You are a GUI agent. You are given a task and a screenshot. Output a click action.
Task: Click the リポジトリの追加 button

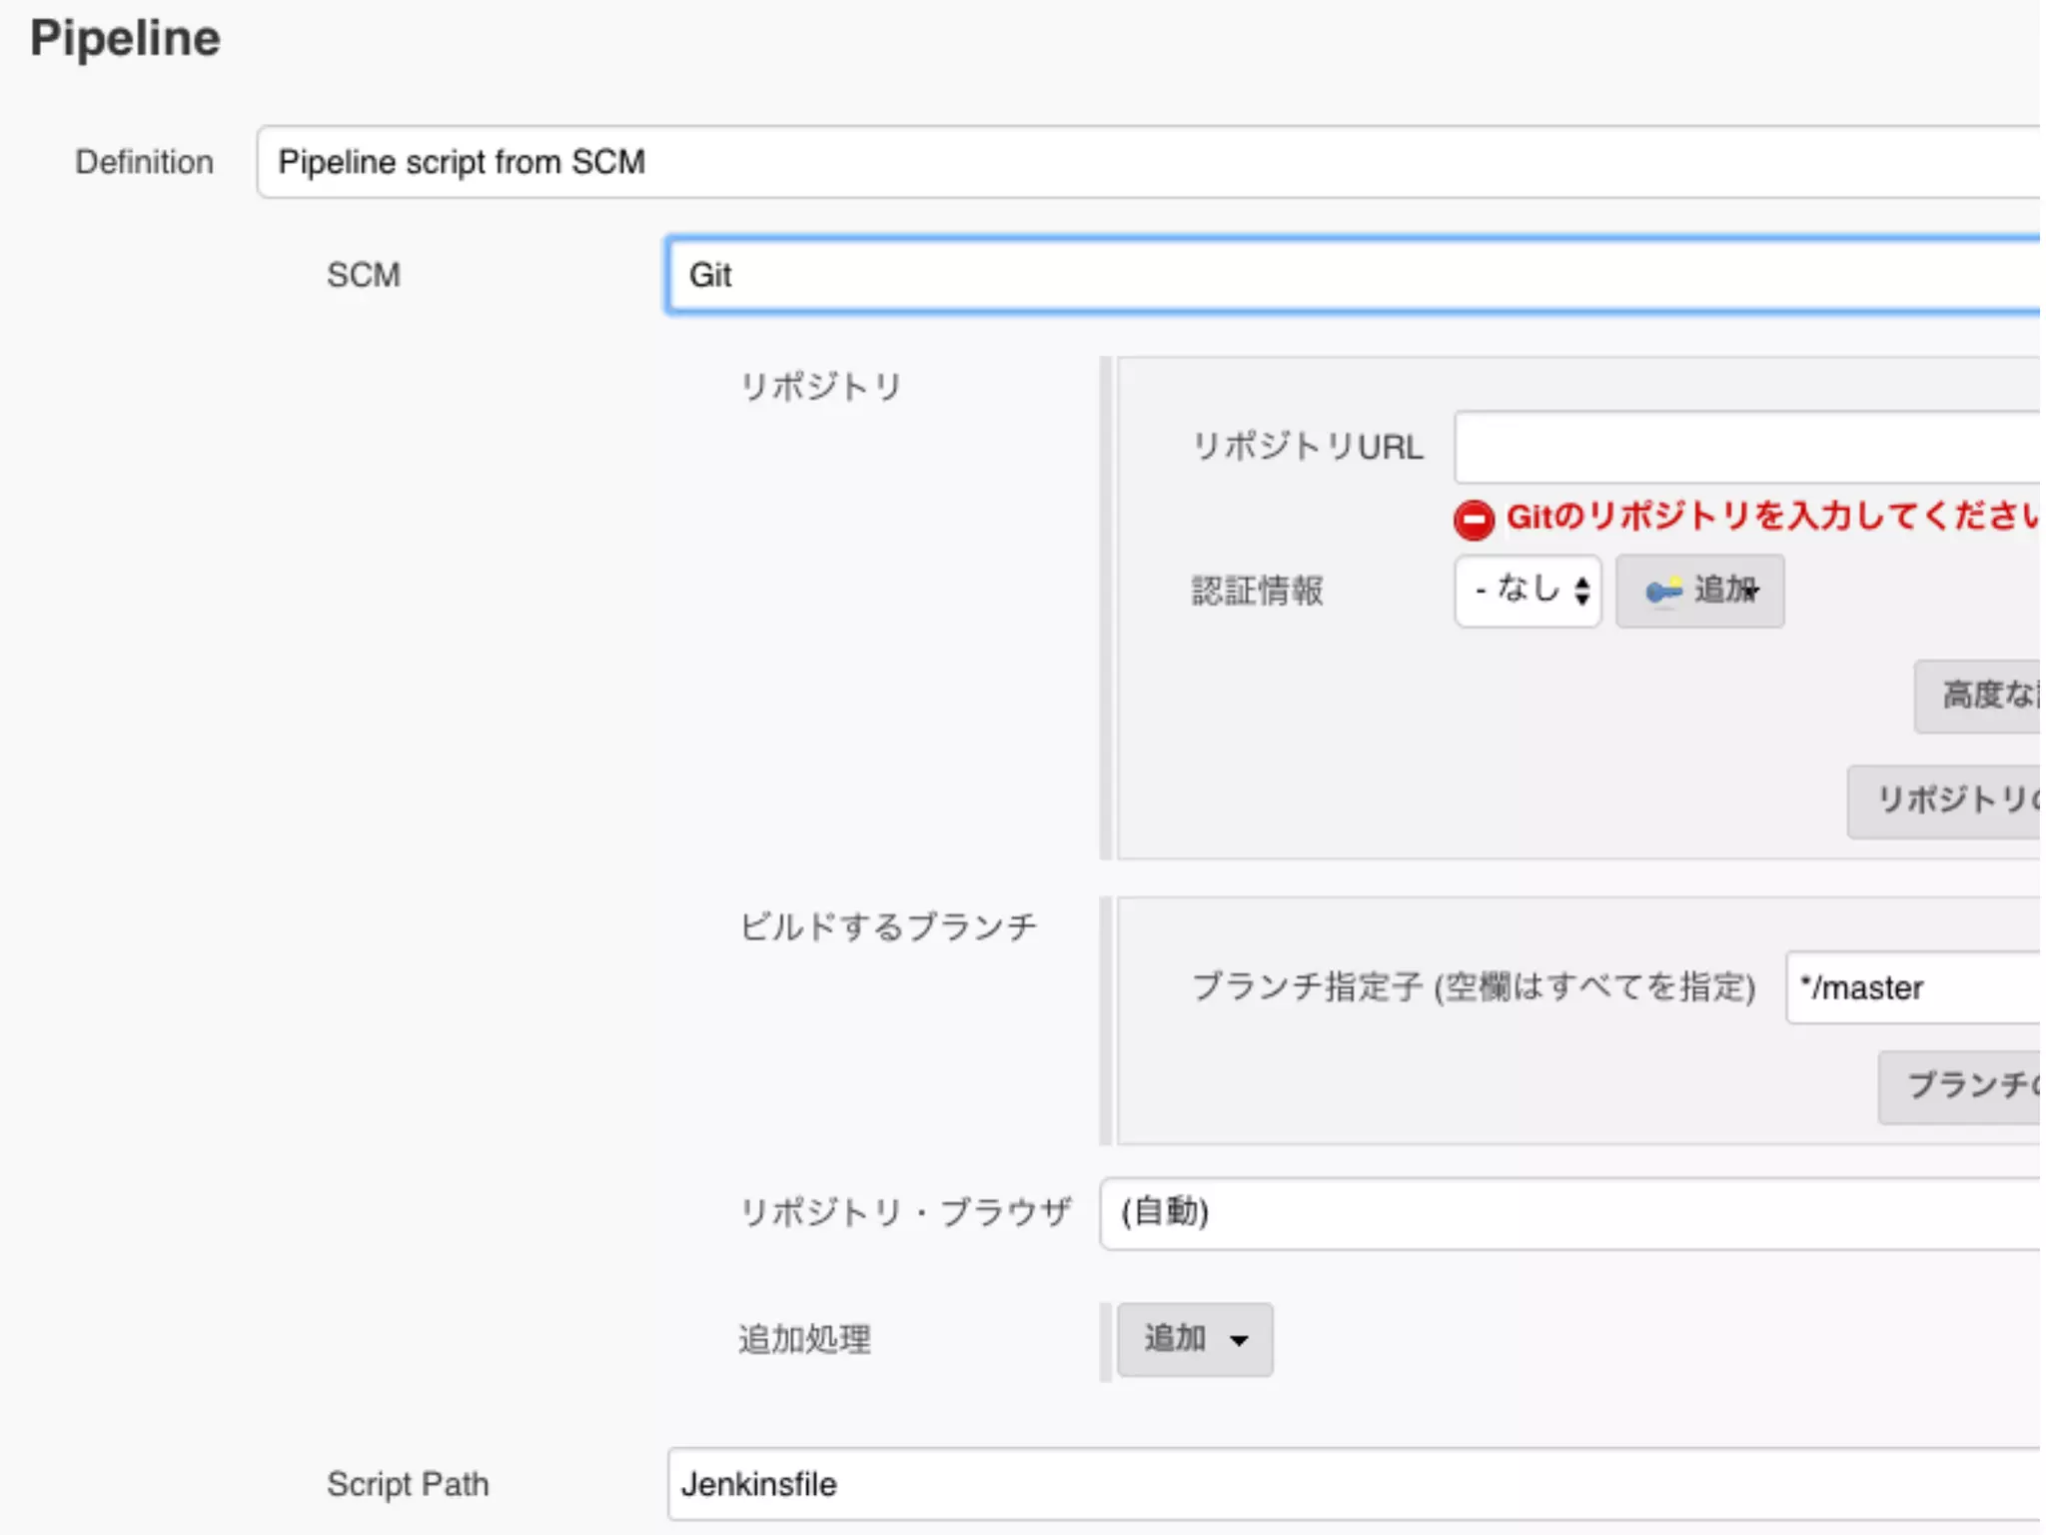(1944, 801)
